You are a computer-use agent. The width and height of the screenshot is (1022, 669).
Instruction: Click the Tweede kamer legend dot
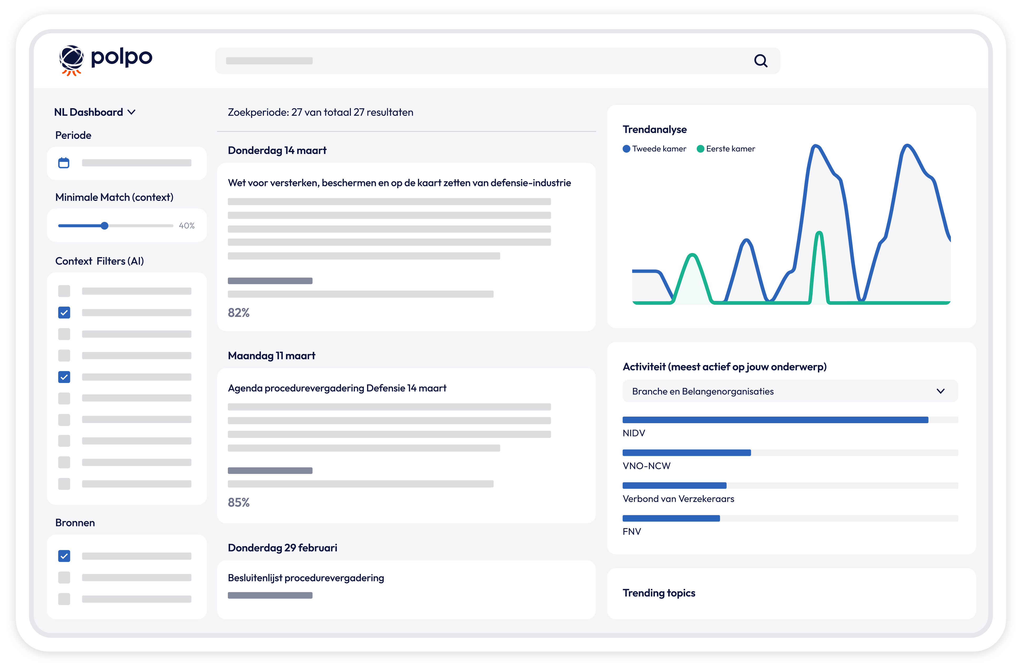(626, 149)
